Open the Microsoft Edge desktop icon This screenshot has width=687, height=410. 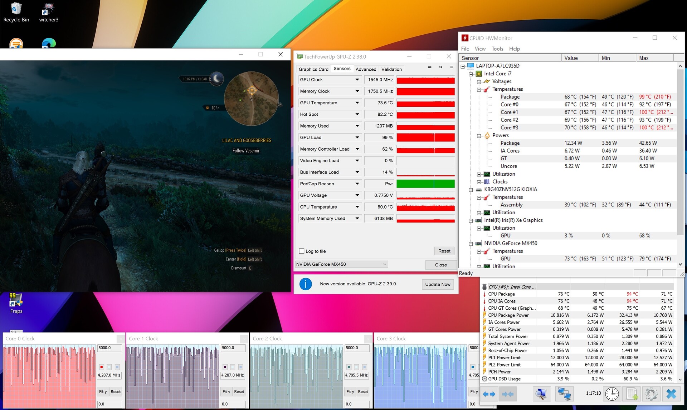[x=49, y=43]
